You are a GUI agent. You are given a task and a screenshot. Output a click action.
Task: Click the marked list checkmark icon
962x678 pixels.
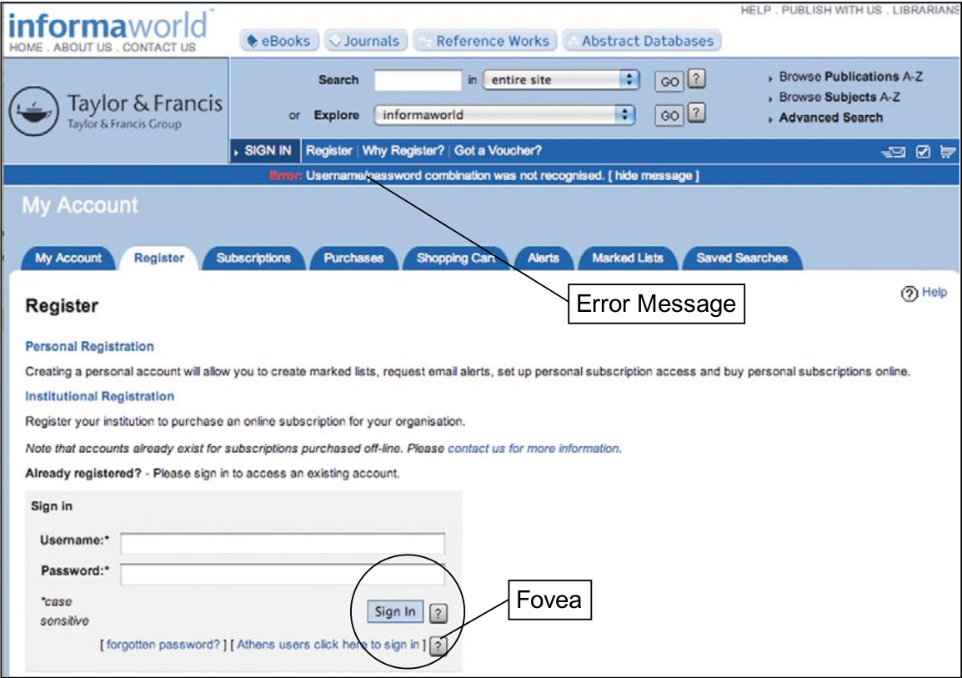click(x=923, y=152)
